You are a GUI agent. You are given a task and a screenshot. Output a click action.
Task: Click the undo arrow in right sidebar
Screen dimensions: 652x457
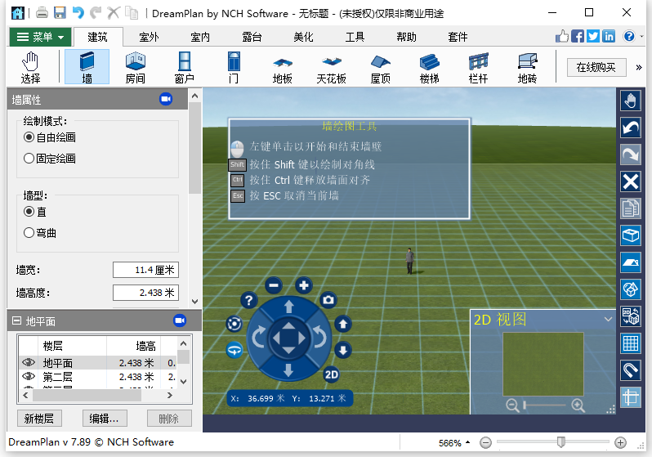click(x=631, y=128)
